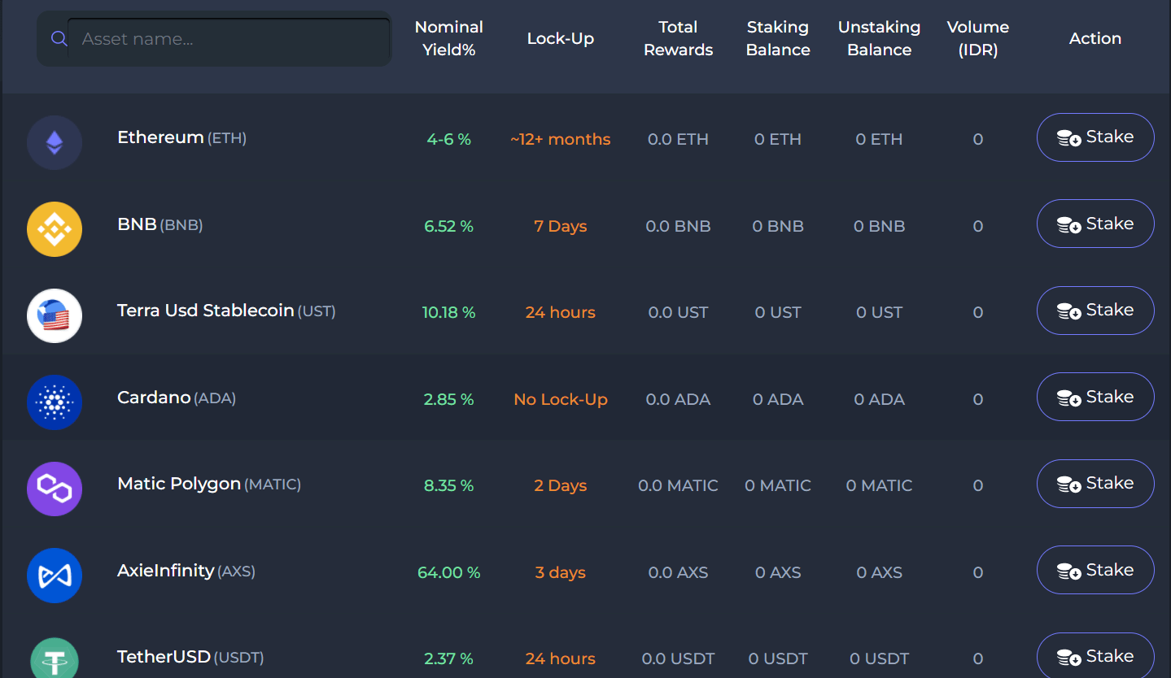Click the No Lock-Up value for Cardano

pos(561,399)
